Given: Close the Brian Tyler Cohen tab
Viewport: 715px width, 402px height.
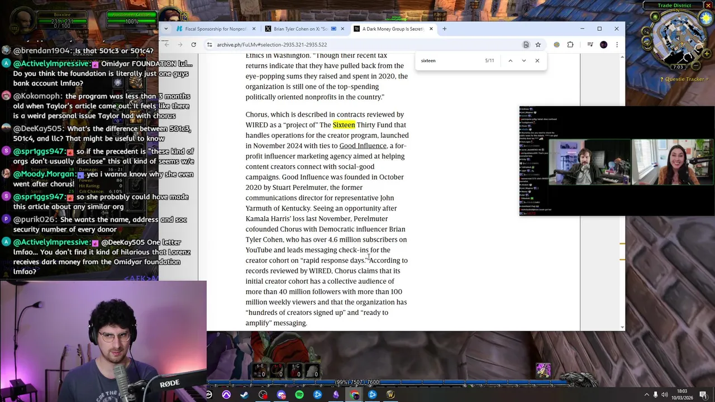Looking at the screenshot, I should (342, 28).
